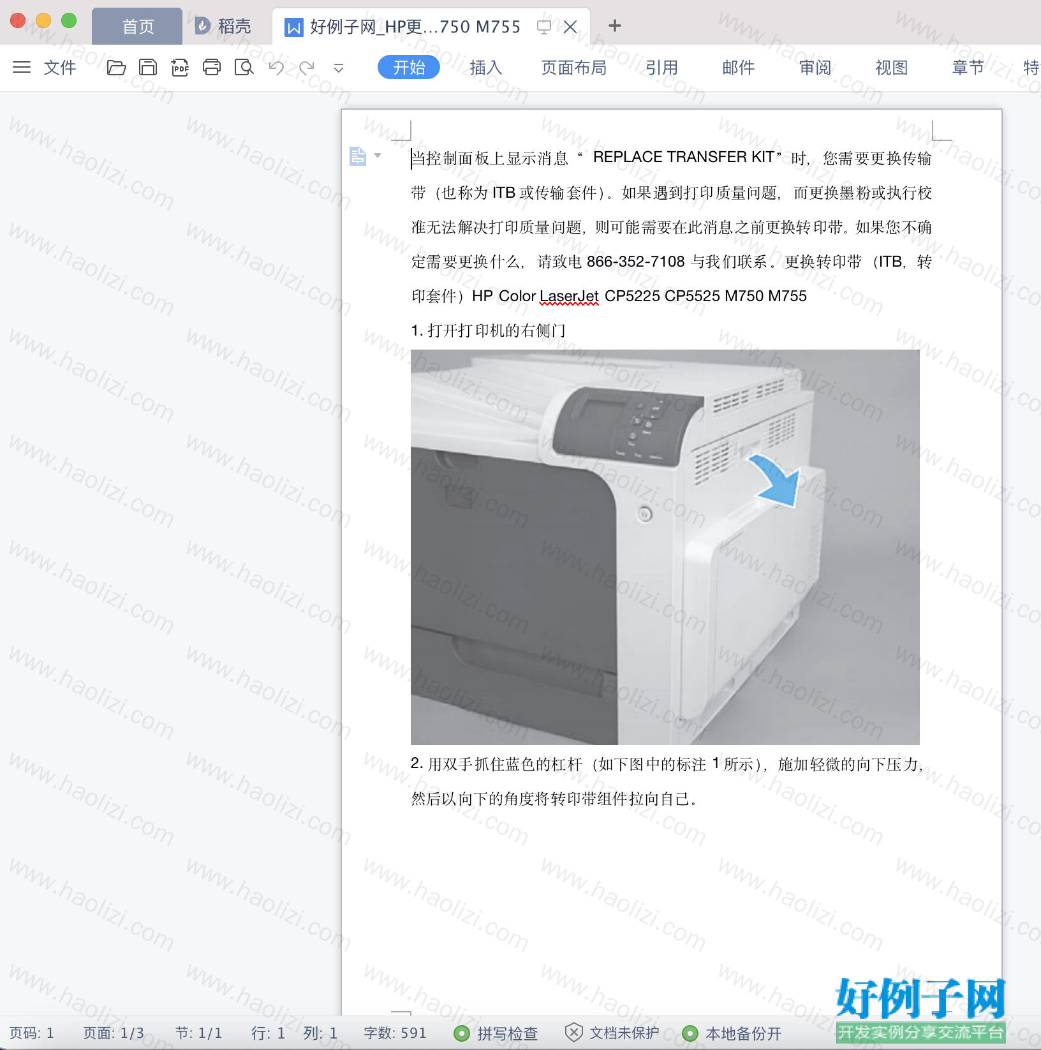Click 页面: 1/3 in status bar
1041x1050 pixels.
114,1033
